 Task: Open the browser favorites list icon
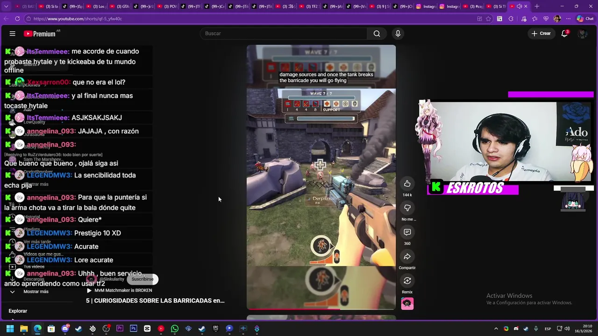tap(534, 19)
